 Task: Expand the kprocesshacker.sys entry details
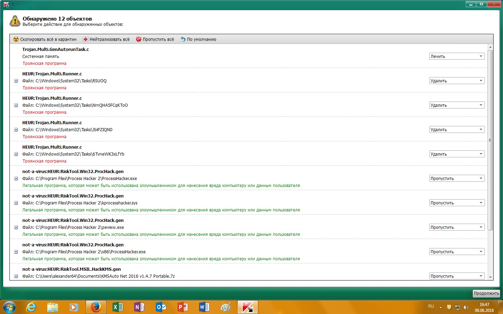[x=16, y=203]
